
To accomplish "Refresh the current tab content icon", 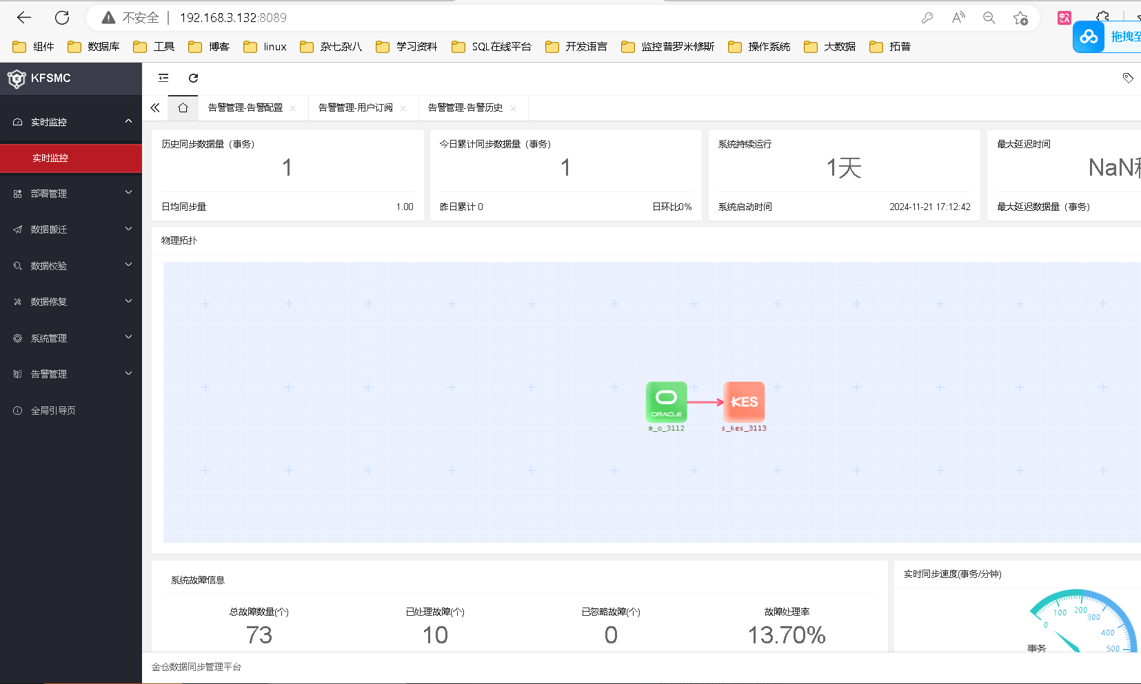I will click(x=194, y=78).
